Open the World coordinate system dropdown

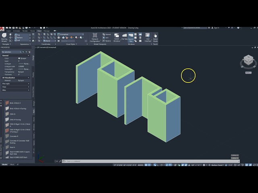[49, 41]
